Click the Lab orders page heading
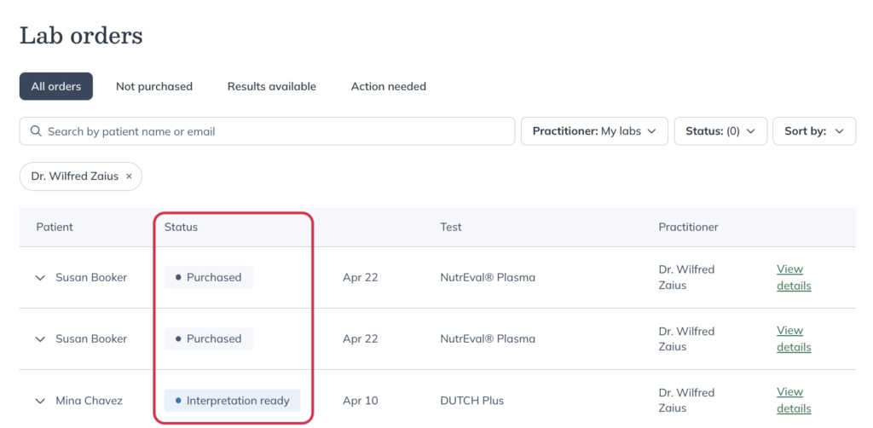 point(81,36)
